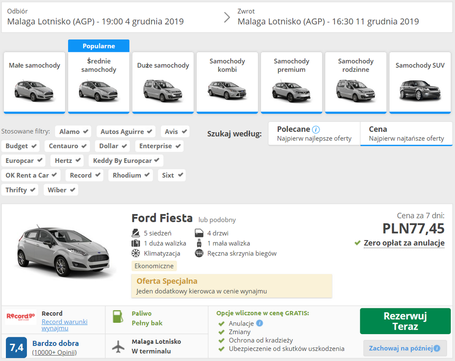Open the Zachowaj na później info icon
The height and width of the screenshot is (361, 455).
point(437,348)
